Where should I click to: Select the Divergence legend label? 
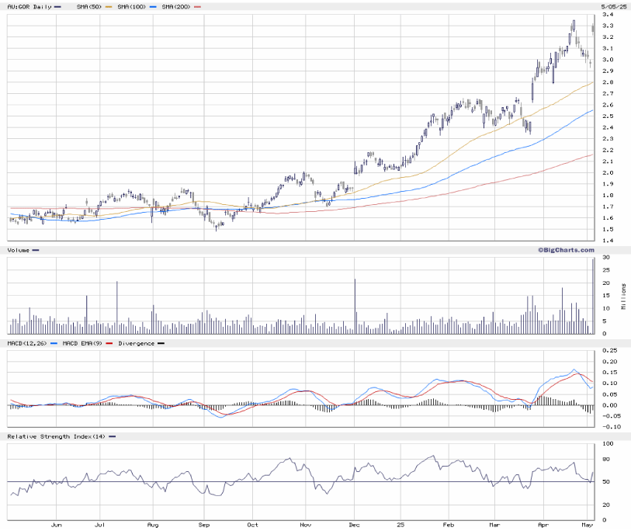[x=135, y=343]
